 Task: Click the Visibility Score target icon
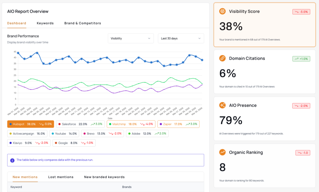[222, 11]
